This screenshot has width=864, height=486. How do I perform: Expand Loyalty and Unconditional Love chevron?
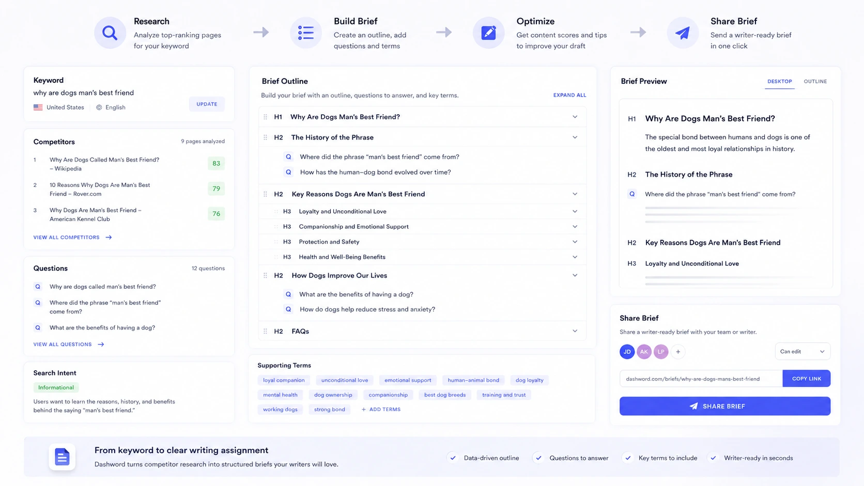(575, 211)
